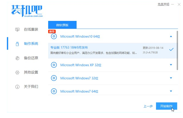Open the 免责声明 link
The height and width of the screenshot is (118, 183).
tap(163, 4)
